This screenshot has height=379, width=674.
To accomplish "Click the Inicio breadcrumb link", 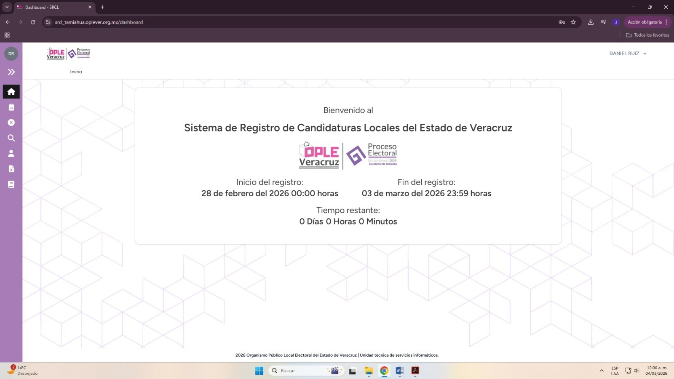I will pyautogui.click(x=76, y=72).
